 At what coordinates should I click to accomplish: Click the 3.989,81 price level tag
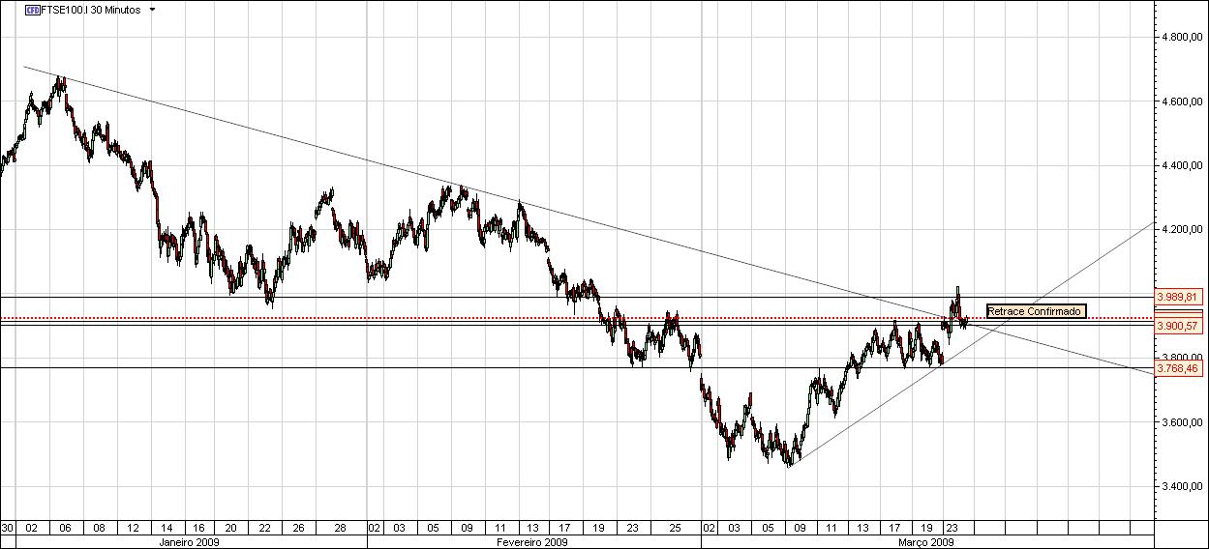pos(1178,297)
